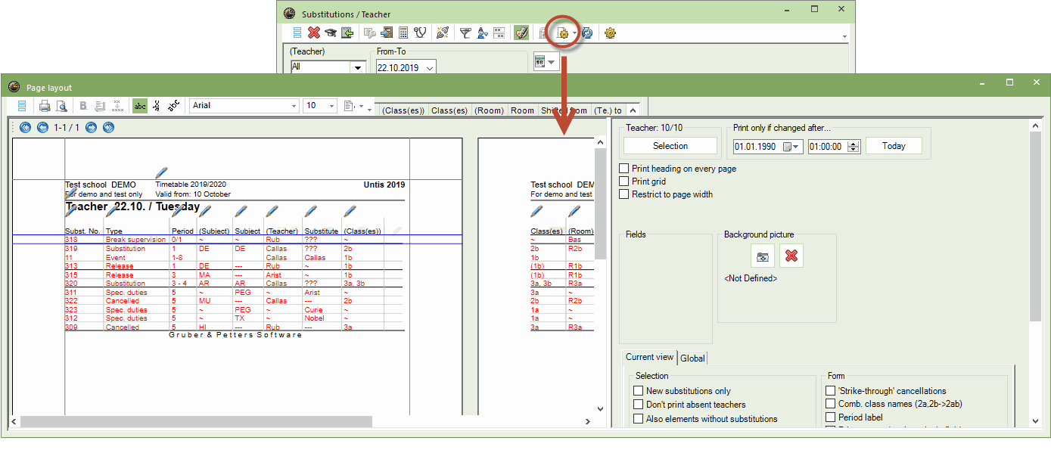Load a background picture file

tap(762, 256)
